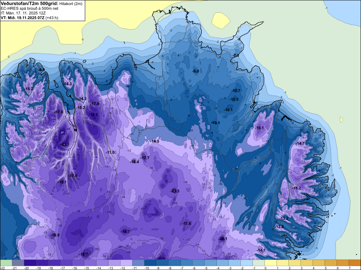Pick the pale yellow legend swatch labeled 0
This screenshot has width=361, height=270.
(270, 263)
